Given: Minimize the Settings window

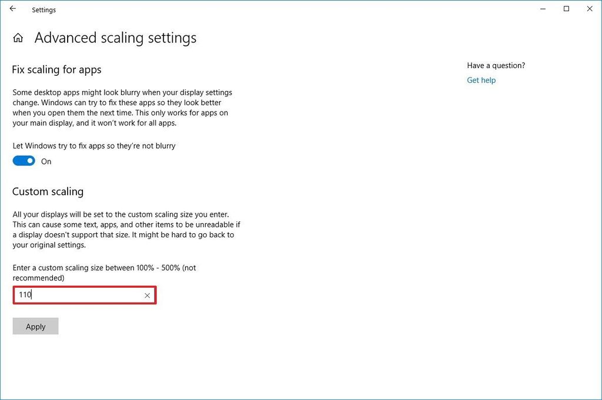Looking at the screenshot, I should click(542, 9).
